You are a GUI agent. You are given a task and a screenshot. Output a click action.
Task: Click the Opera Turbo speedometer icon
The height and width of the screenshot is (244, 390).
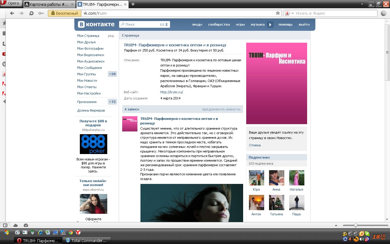coord(26,225)
